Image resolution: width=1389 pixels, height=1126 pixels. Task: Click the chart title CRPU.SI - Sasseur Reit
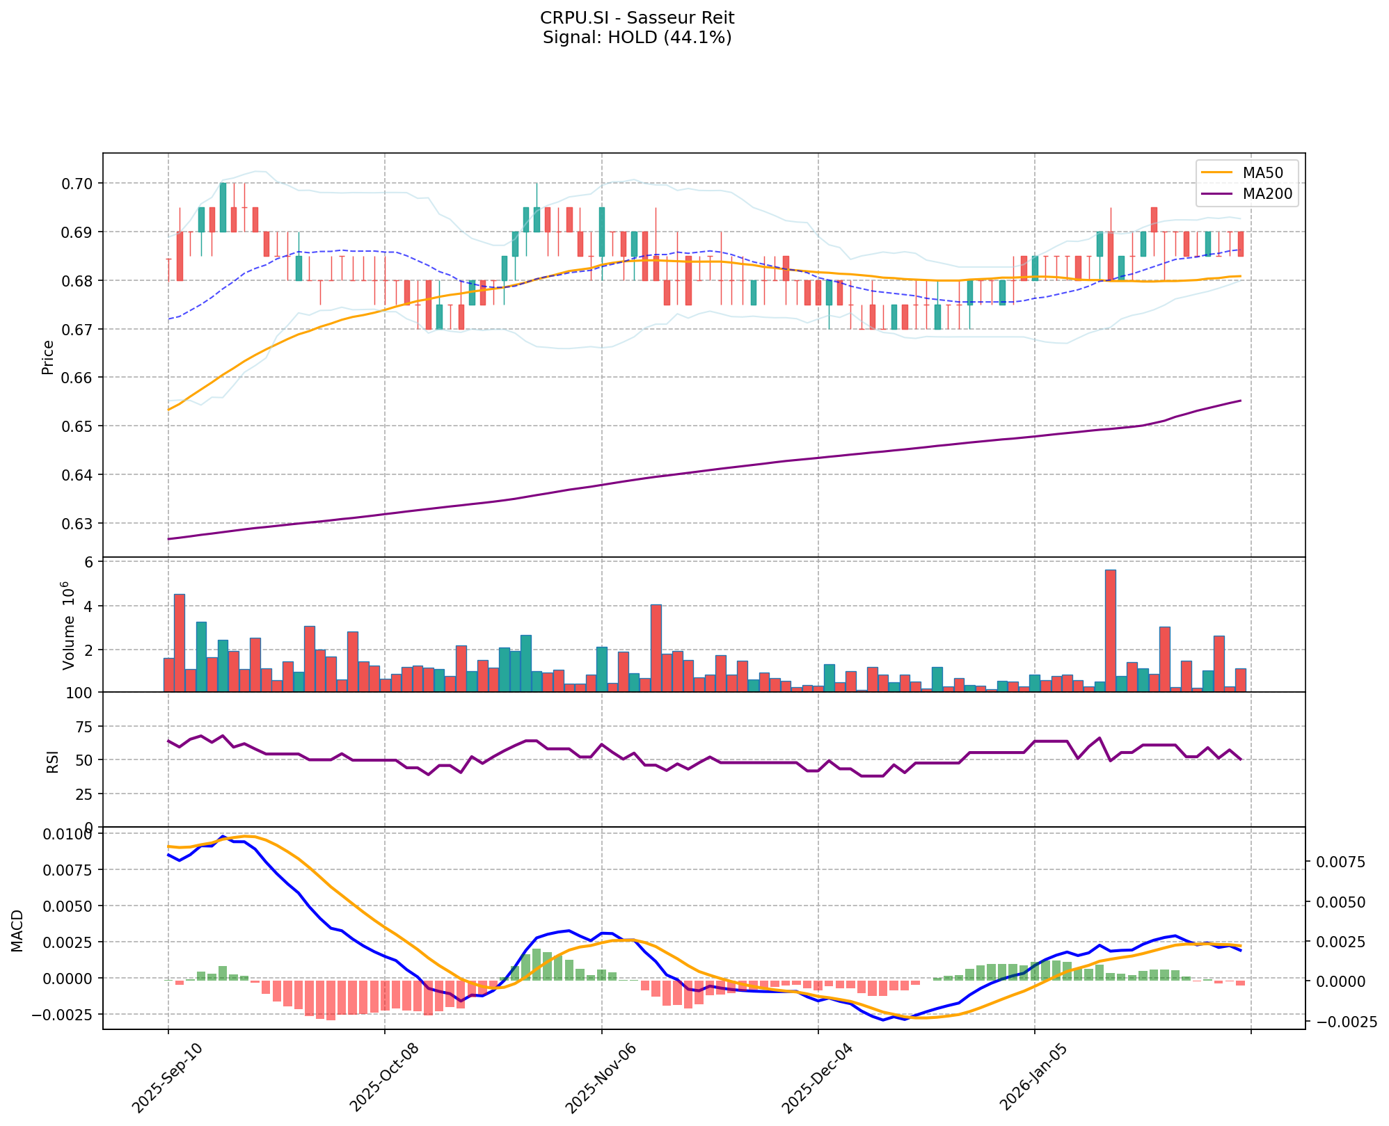click(x=637, y=17)
